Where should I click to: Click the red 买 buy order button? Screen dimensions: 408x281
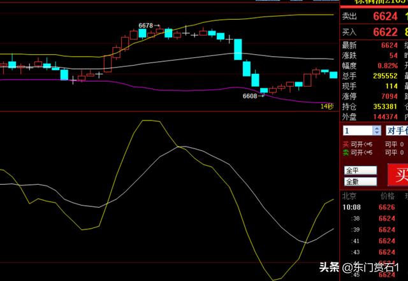[398, 173]
